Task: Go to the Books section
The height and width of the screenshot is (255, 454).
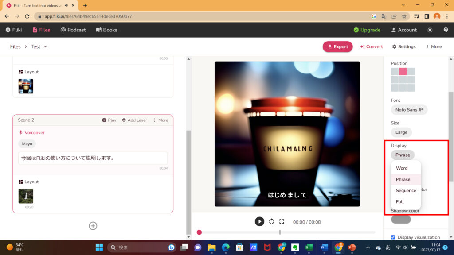Action: 106,30
